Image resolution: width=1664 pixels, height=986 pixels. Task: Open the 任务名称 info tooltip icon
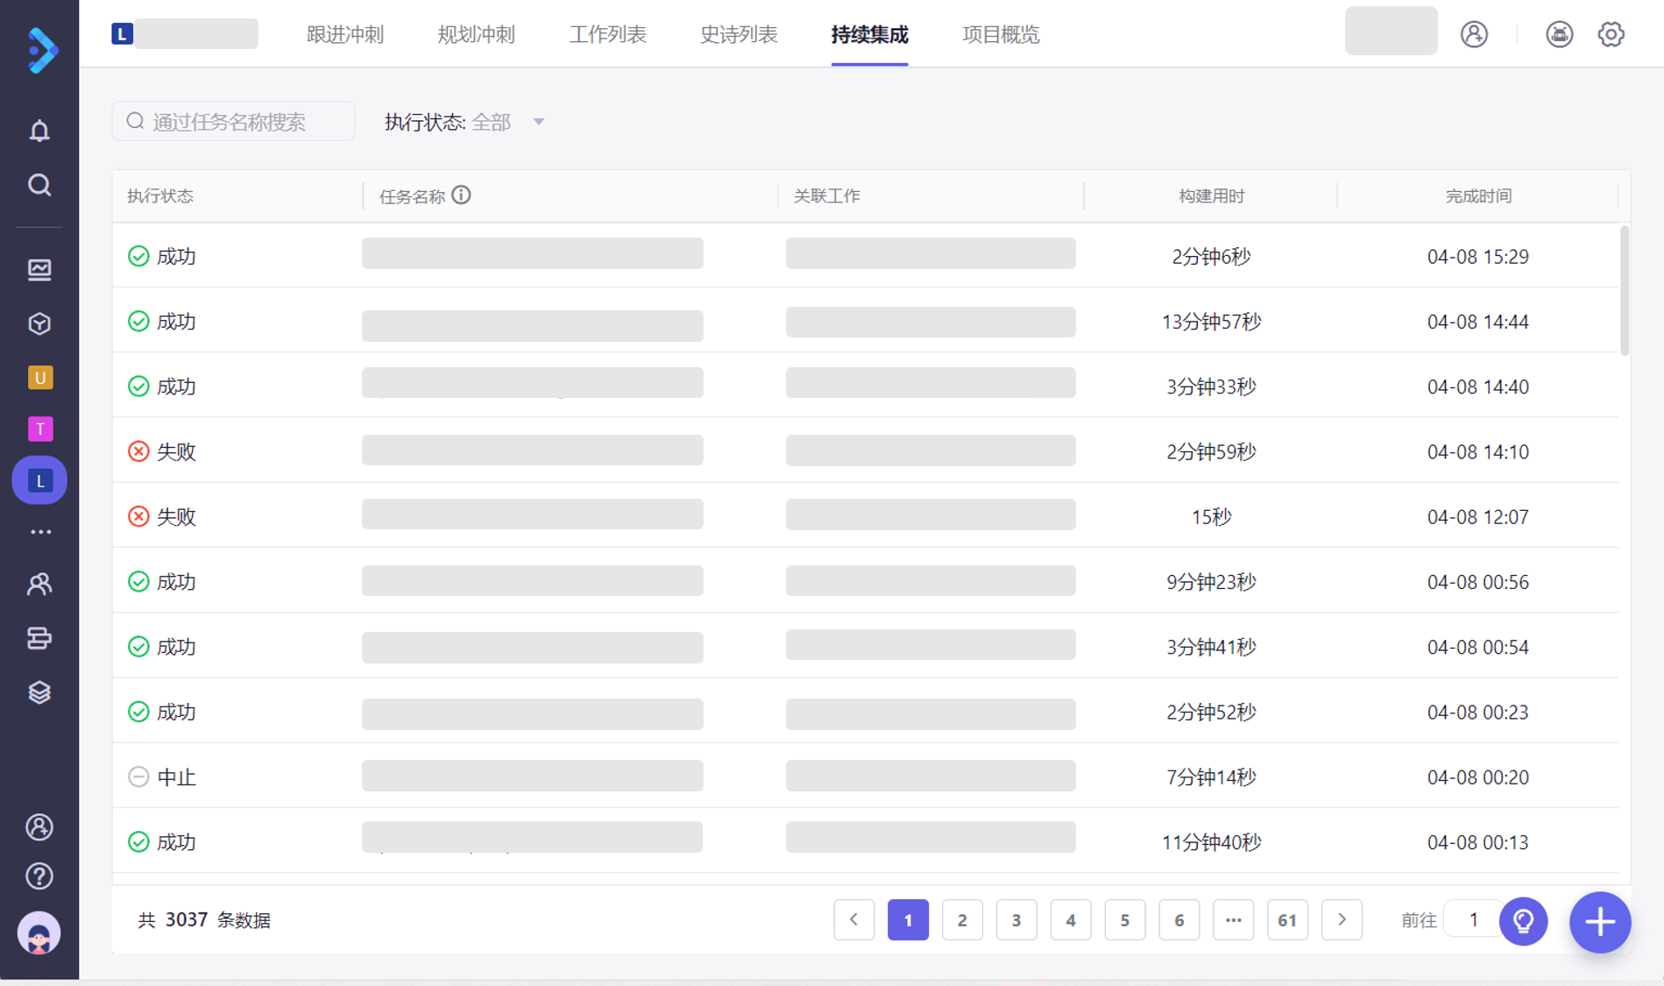(462, 195)
